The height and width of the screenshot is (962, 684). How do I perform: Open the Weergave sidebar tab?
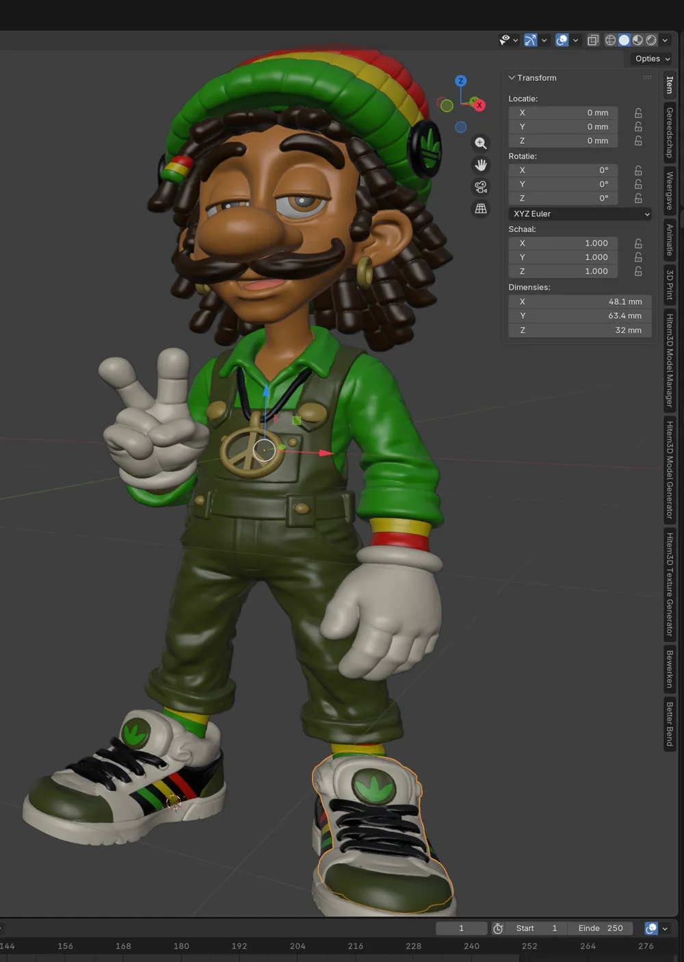tap(670, 191)
